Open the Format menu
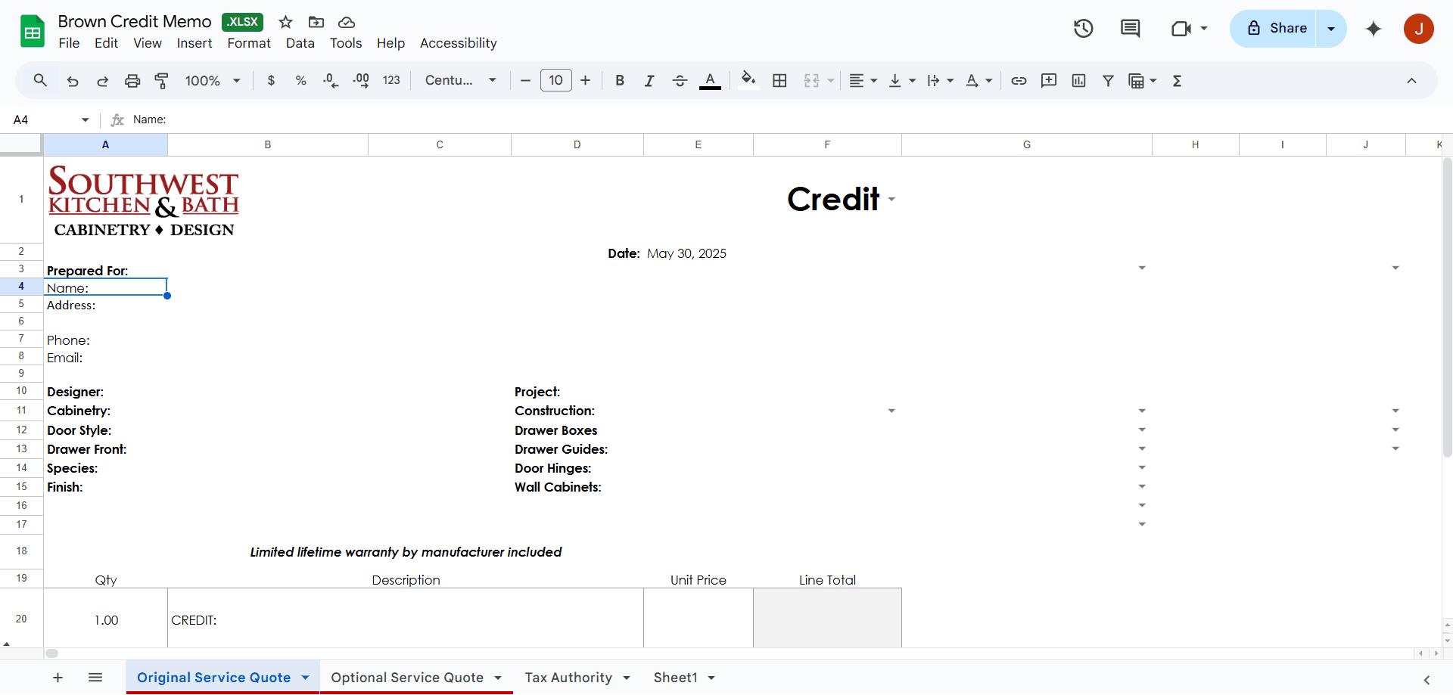The image size is (1453, 695). [x=249, y=43]
